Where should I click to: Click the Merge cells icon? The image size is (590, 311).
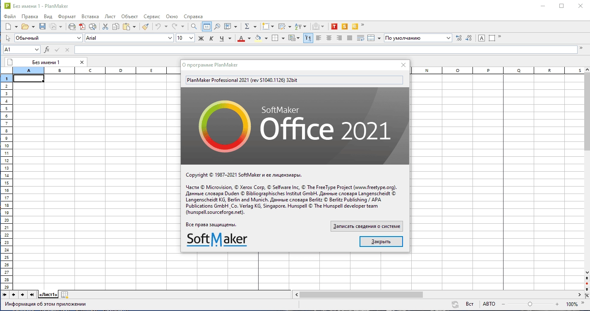(x=371, y=38)
